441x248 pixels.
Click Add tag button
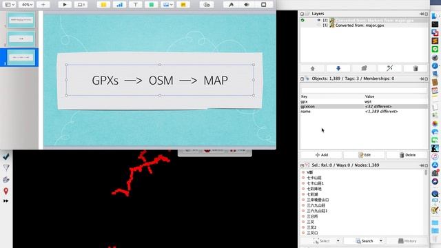(322, 155)
